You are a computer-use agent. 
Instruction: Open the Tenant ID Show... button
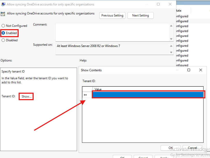tap(26, 96)
